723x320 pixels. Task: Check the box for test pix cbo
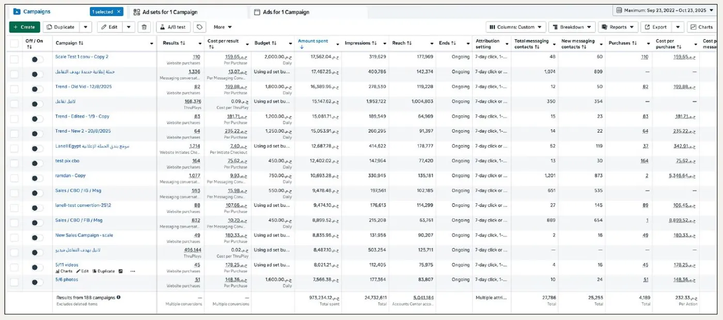[14, 164]
